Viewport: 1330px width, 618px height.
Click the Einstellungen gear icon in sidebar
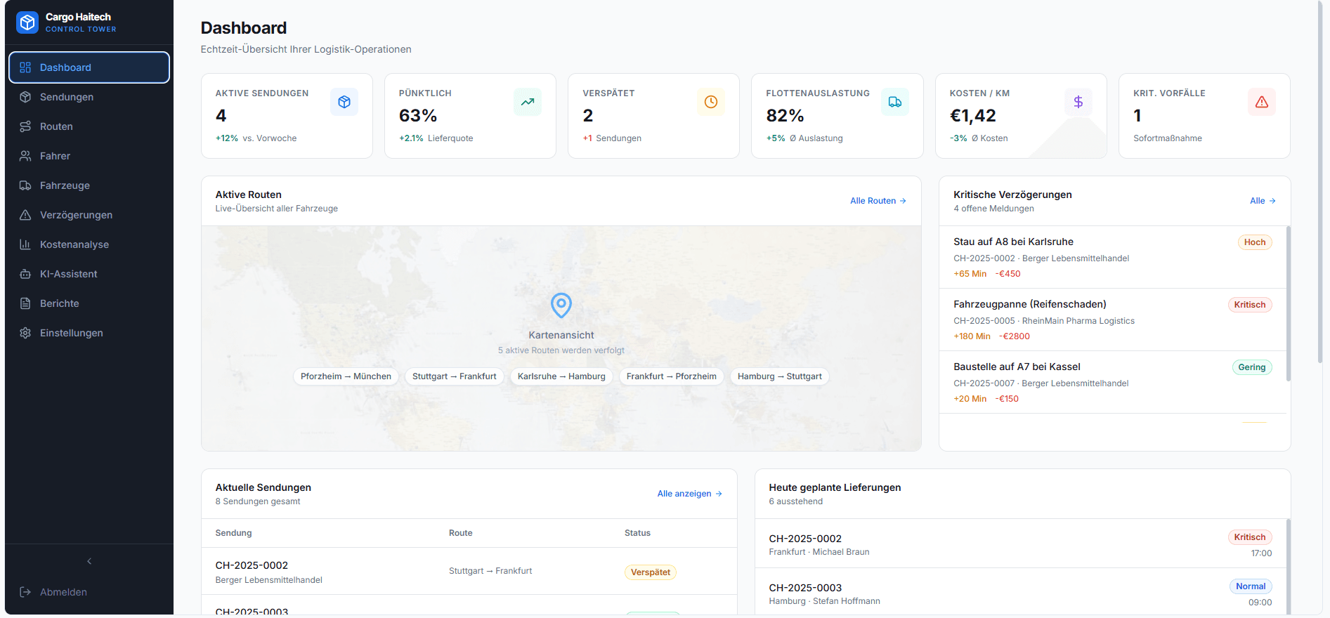pyautogui.click(x=25, y=333)
